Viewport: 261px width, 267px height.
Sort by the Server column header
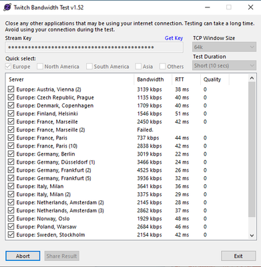pyautogui.click(x=70, y=79)
